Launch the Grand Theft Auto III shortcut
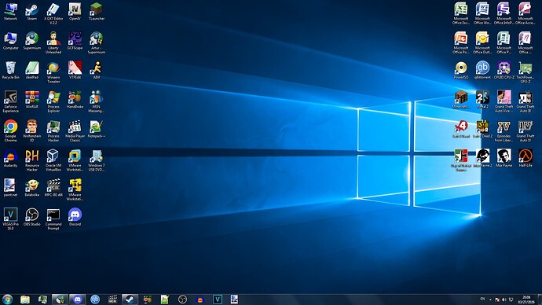 click(525, 102)
